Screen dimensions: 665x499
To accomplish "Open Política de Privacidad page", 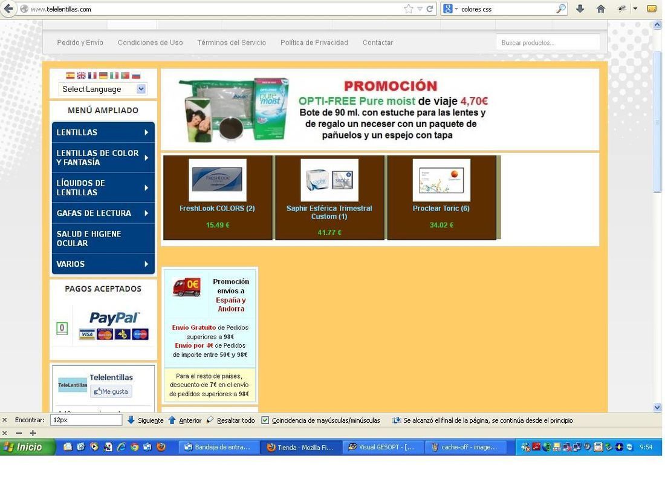I will pos(314,42).
